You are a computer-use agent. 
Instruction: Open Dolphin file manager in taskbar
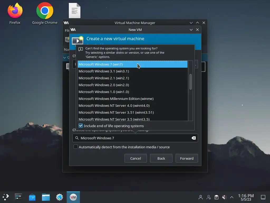click(46, 197)
